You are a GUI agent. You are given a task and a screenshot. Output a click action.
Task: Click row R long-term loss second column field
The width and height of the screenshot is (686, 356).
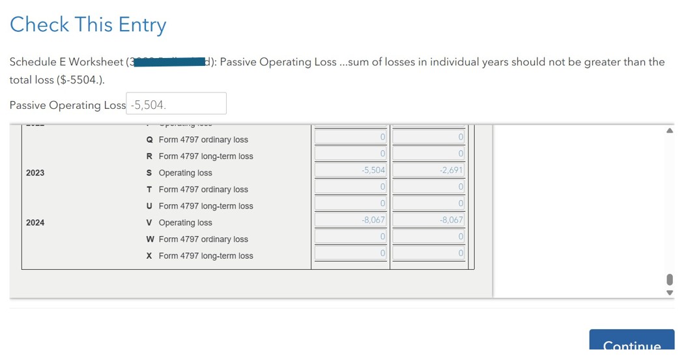[428, 153]
